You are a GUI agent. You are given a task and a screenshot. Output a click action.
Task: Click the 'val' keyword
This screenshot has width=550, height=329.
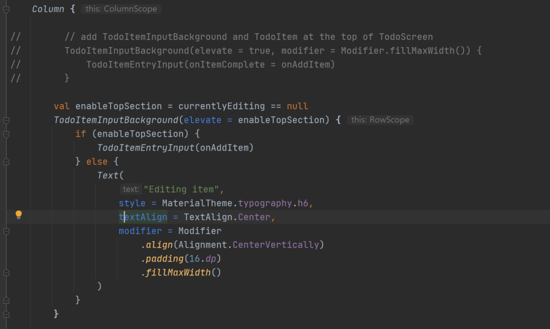61,106
